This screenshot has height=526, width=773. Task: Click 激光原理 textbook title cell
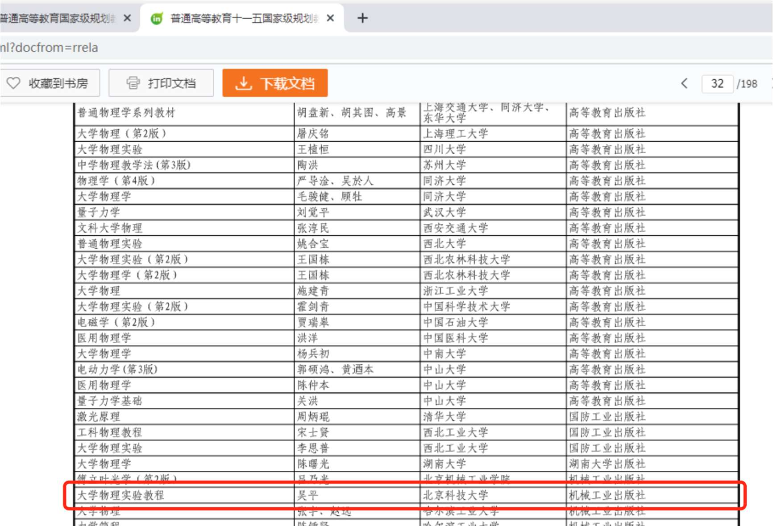pos(99,417)
